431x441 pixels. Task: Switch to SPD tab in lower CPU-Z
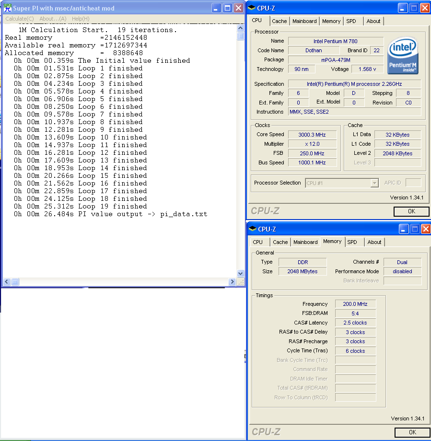352,242
